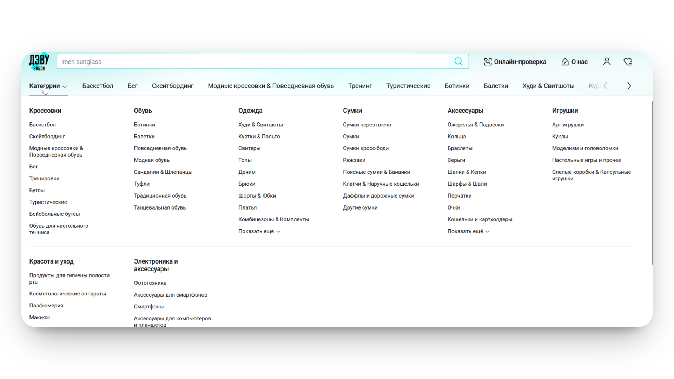Screen dimensions: 674x379
Task: Open Худи & Свитшоты top tab
Action: (x=548, y=86)
